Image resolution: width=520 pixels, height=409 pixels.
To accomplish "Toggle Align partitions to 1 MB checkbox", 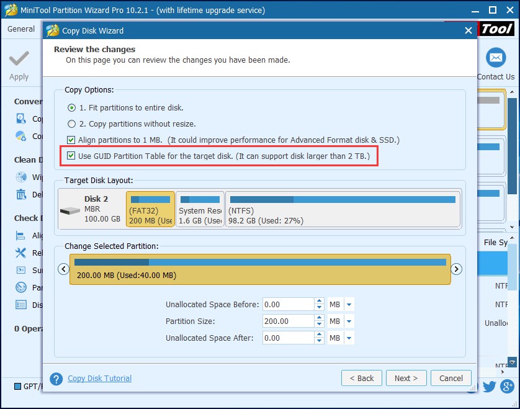I will pyautogui.click(x=71, y=140).
